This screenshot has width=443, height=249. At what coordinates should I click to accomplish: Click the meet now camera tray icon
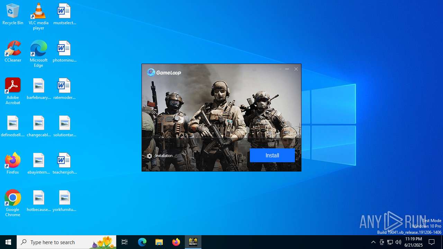click(382, 242)
